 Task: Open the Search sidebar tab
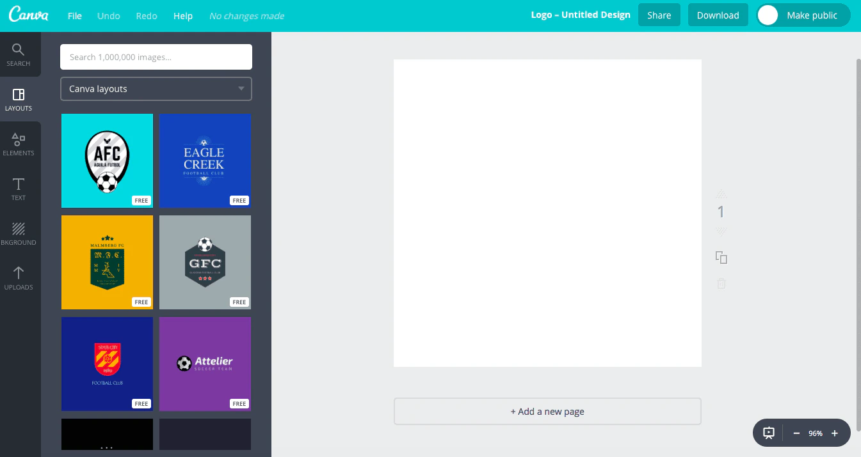click(x=19, y=55)
